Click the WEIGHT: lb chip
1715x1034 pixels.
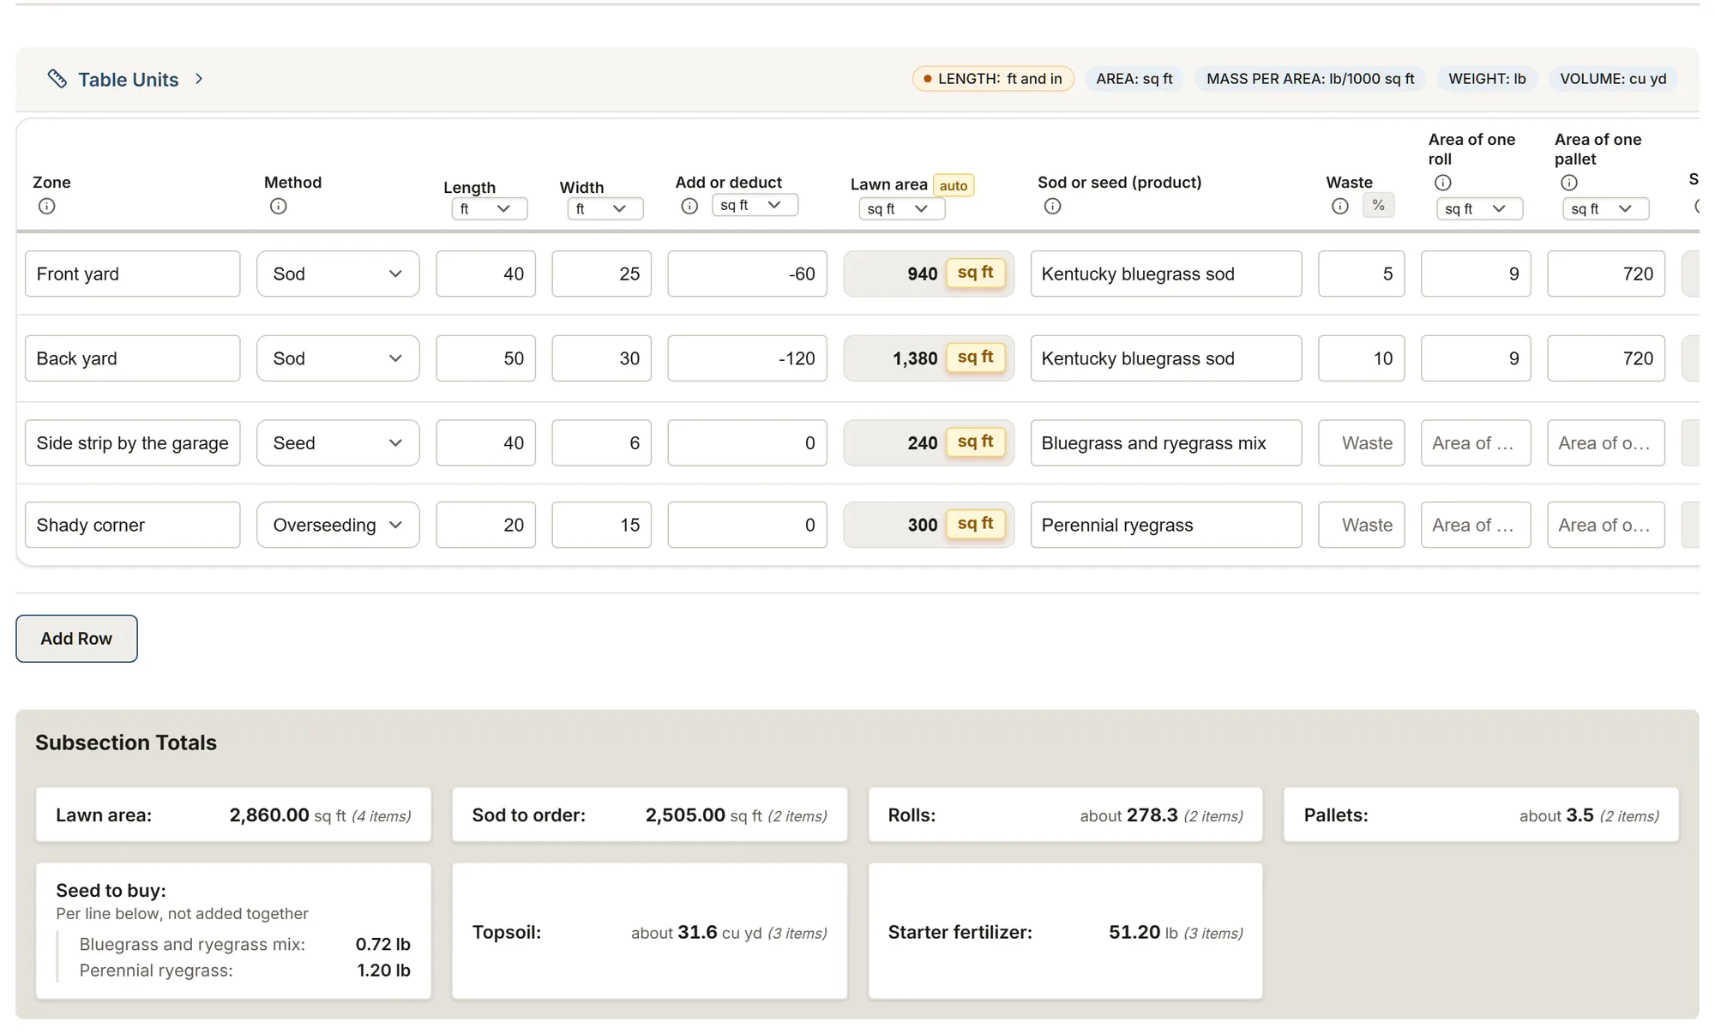click(x=1487, y=79)
